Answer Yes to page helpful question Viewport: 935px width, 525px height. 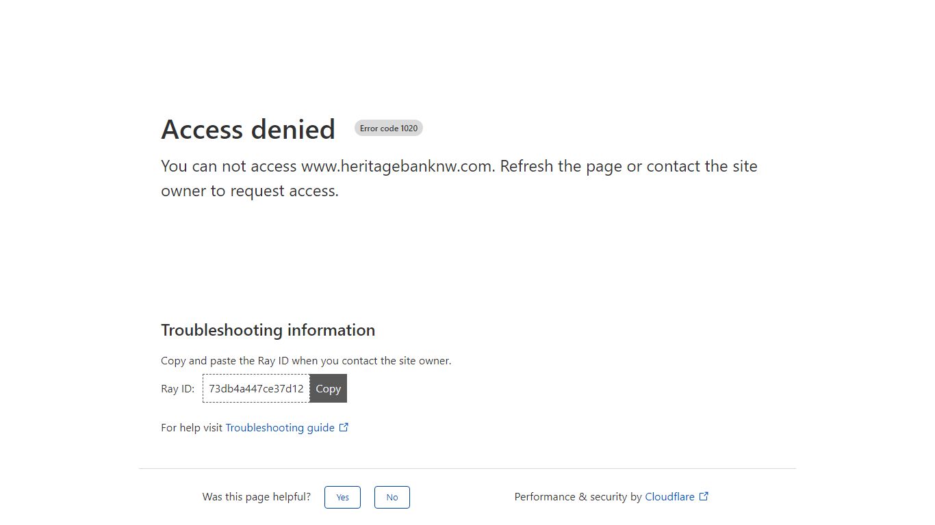click(x=342, y=497)
